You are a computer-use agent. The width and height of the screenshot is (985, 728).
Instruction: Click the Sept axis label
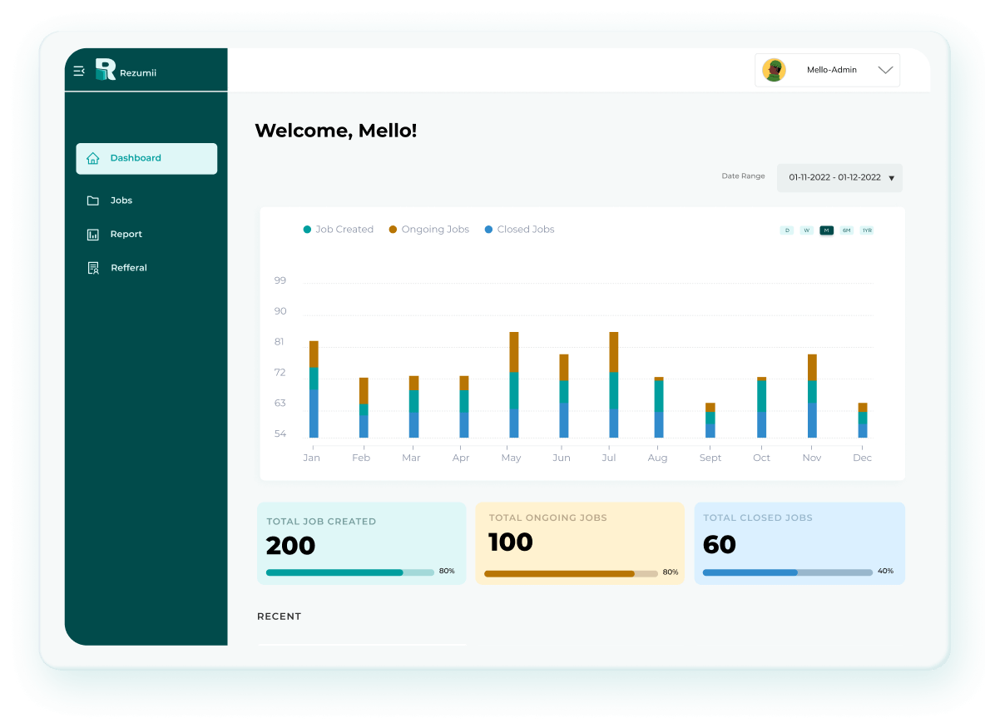click(710, 458)
